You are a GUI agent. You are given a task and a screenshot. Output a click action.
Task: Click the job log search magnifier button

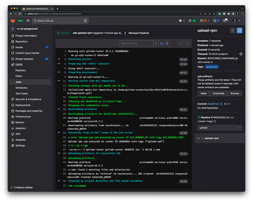click(x=156, y=44)
